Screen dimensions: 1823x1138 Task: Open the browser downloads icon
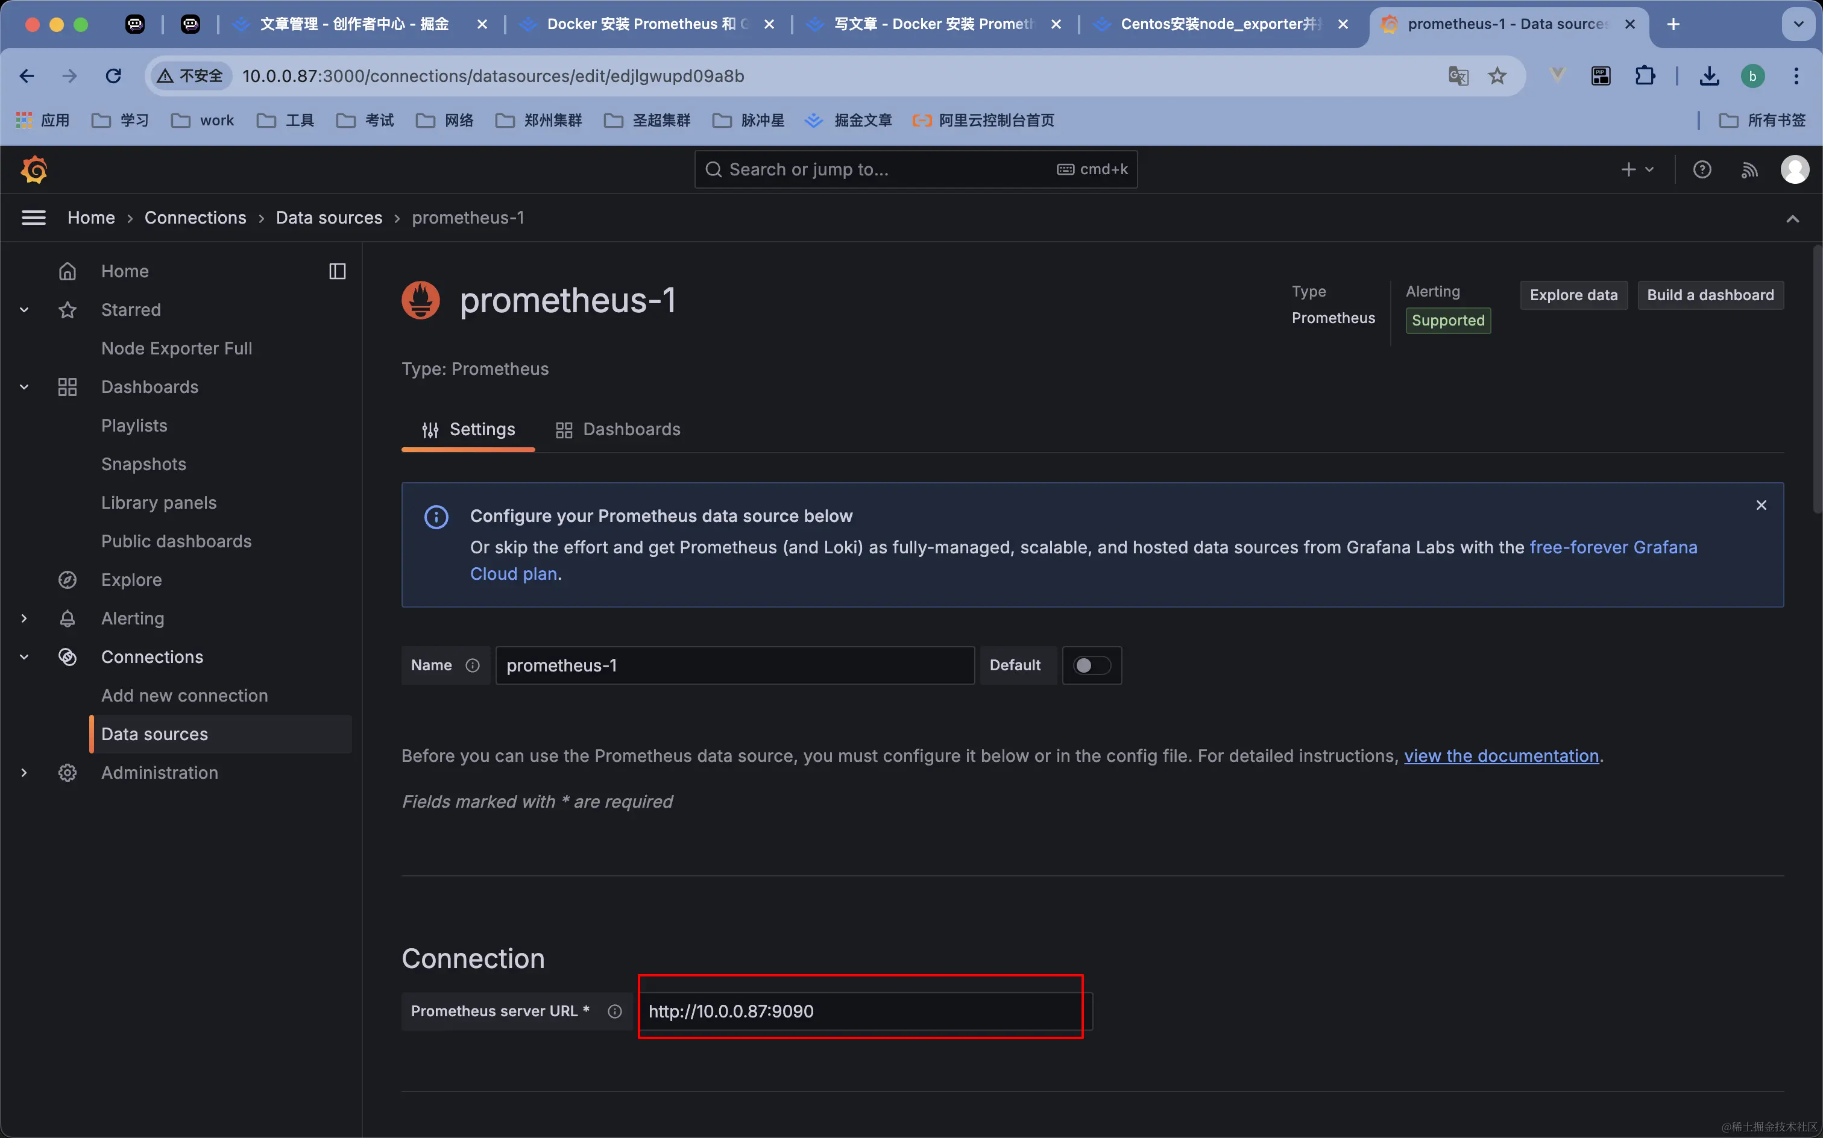point(1709,76)
